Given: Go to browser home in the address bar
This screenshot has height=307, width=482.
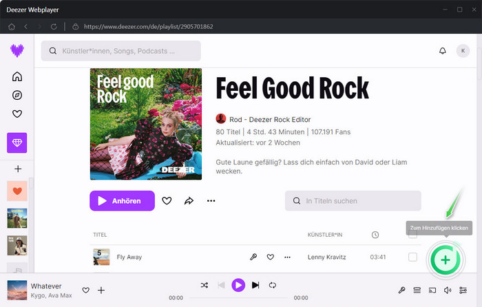Looking at the screenshot, I should [x=12, y=27].
